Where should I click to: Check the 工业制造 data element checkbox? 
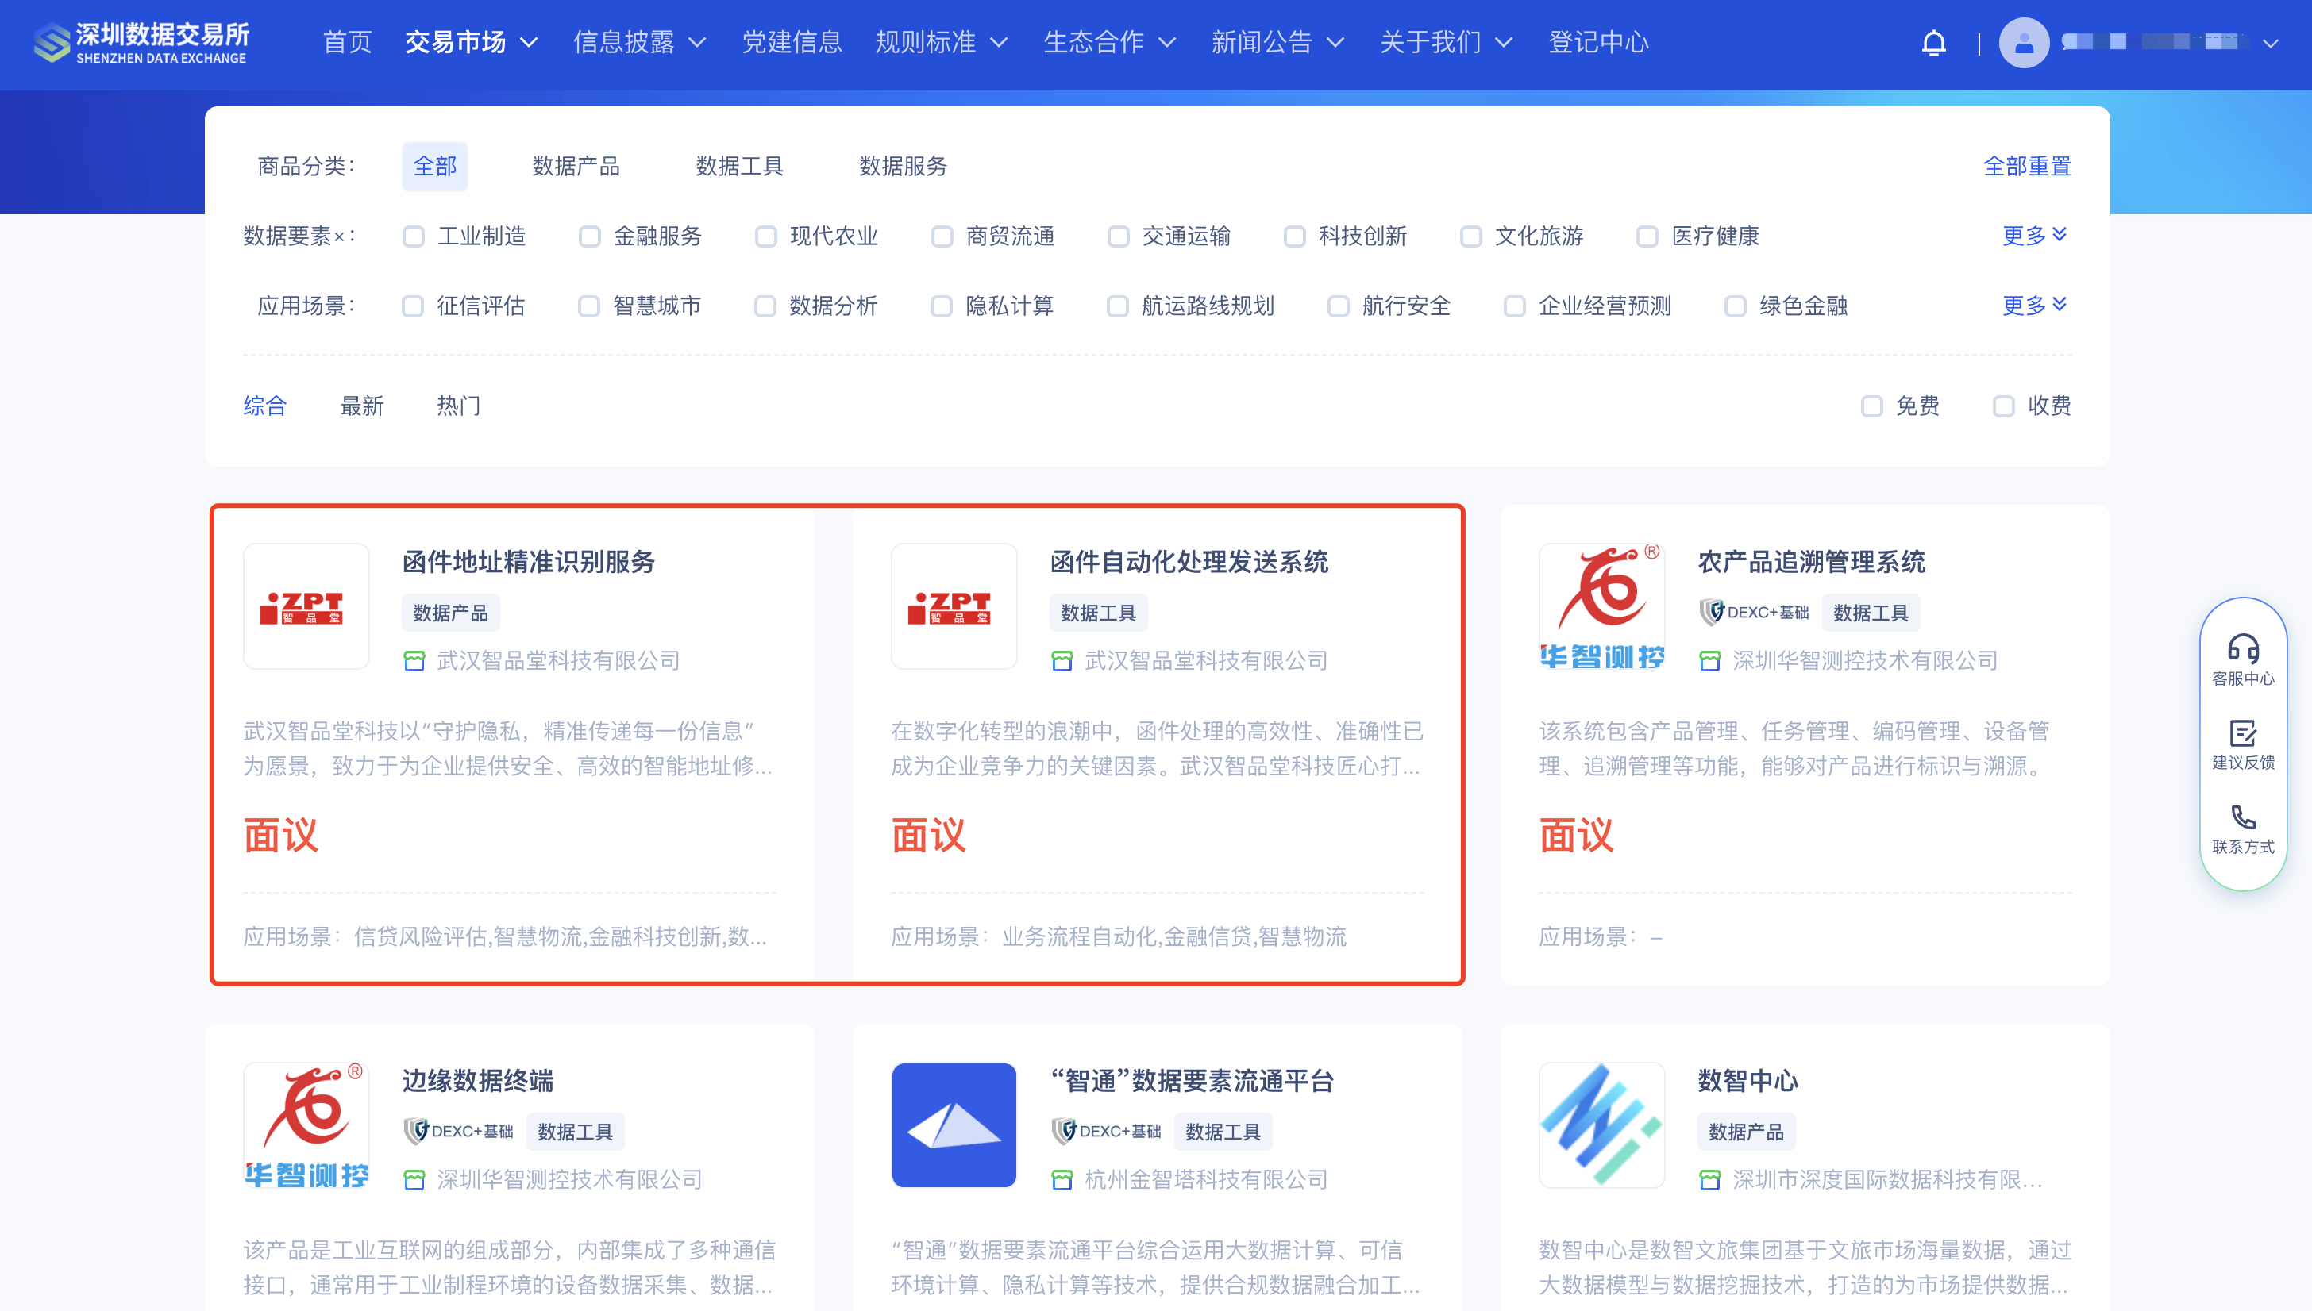pyautogui.click(x=414, y=236)
